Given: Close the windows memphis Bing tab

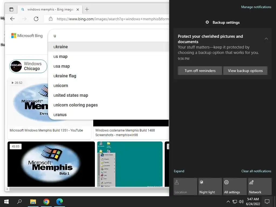Looking at the screenshot, I should 78,9.
